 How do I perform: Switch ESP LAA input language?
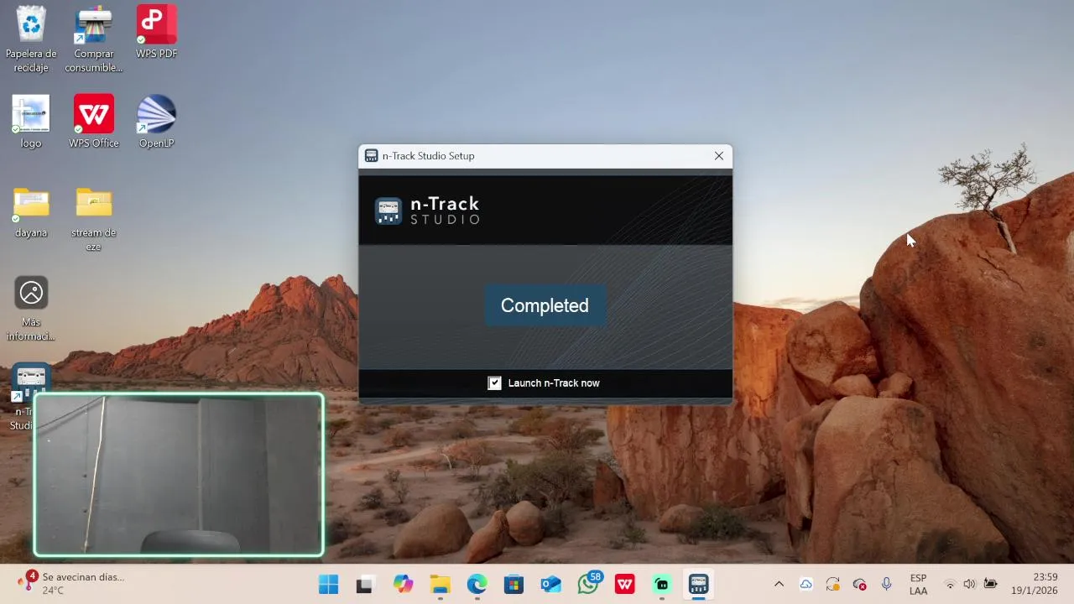coord(918,584)
